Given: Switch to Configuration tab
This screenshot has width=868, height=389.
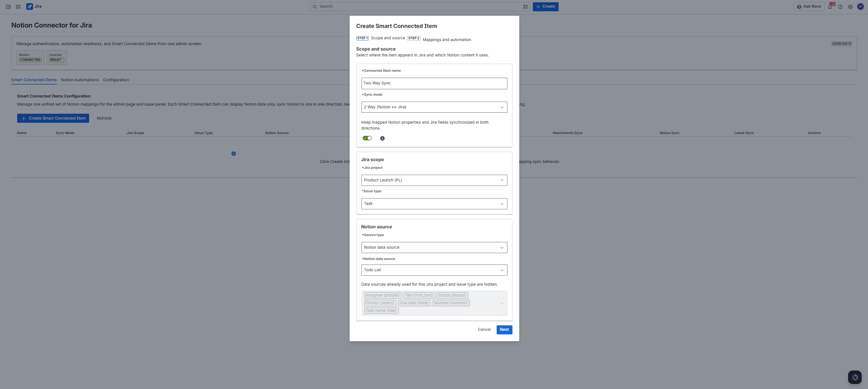Looking at the screenshot, I should [x=116, y=80].
